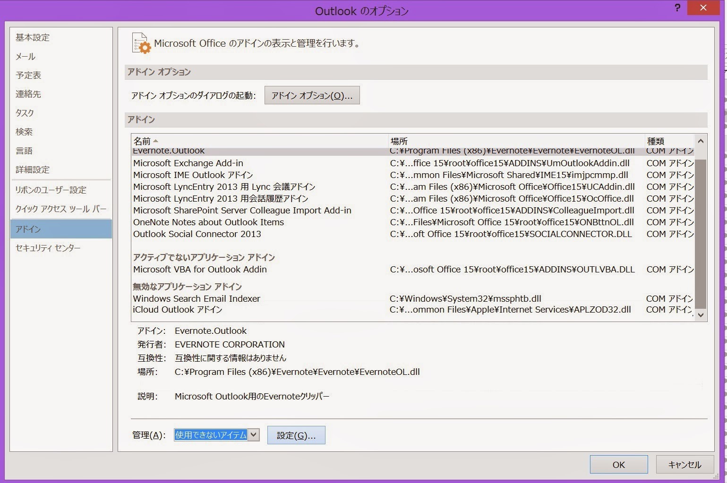This screenshot has width=727, height=483.
Task: Click the アクティブでないアプリケーション アドイン heading
Action: click(x=204, y=257)
